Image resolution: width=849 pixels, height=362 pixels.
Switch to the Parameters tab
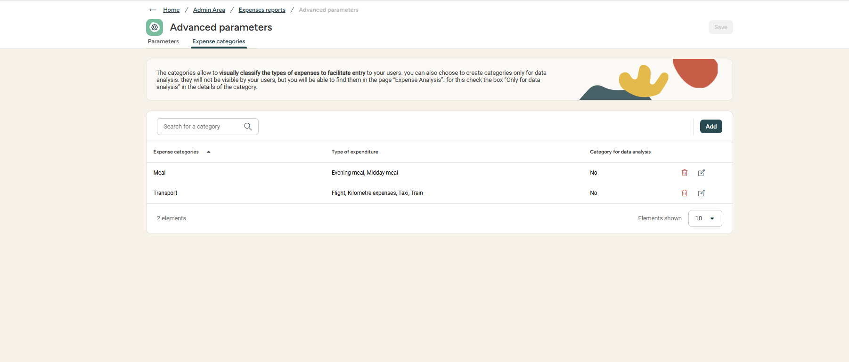[x=163, y=41]
